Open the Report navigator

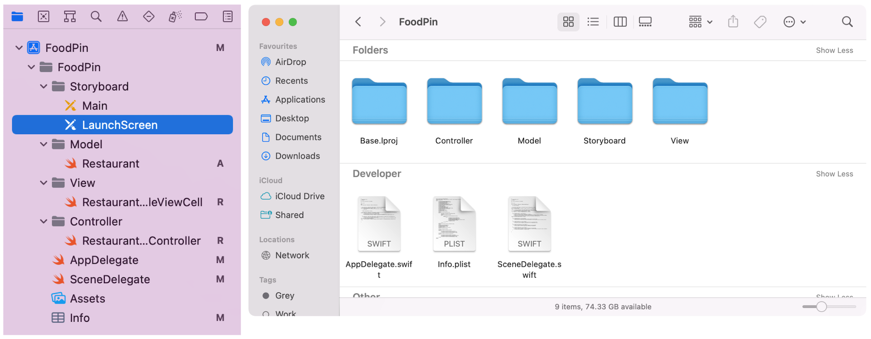(x=228, y=17)
